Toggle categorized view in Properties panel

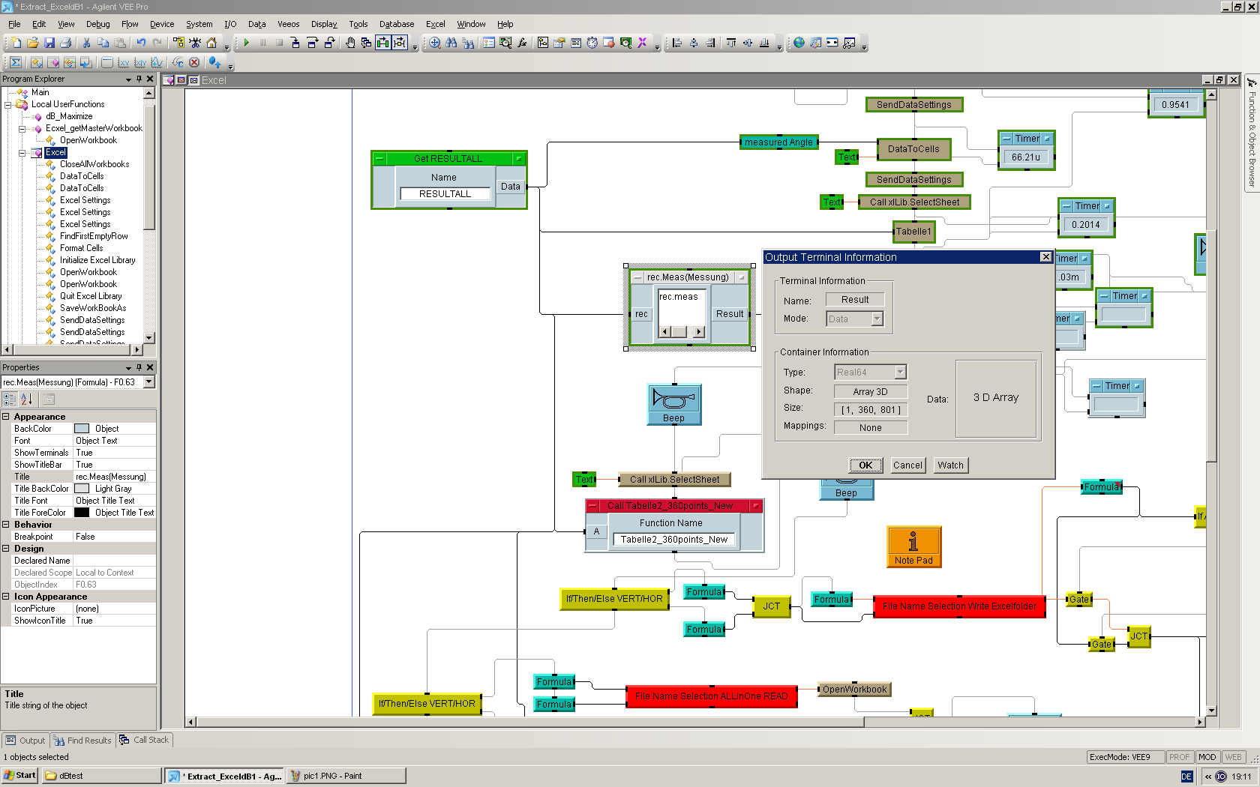coord(10,399)
